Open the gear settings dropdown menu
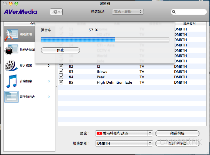210x155 pixels. 56,12
